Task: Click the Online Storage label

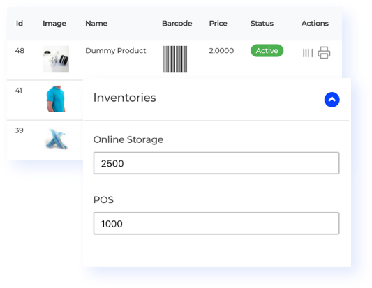Action: (x=128, y=139)
